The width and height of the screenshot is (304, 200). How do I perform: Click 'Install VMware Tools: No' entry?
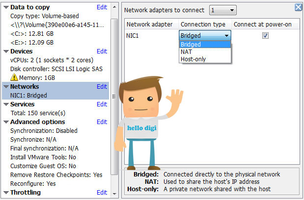coord(43,157)
